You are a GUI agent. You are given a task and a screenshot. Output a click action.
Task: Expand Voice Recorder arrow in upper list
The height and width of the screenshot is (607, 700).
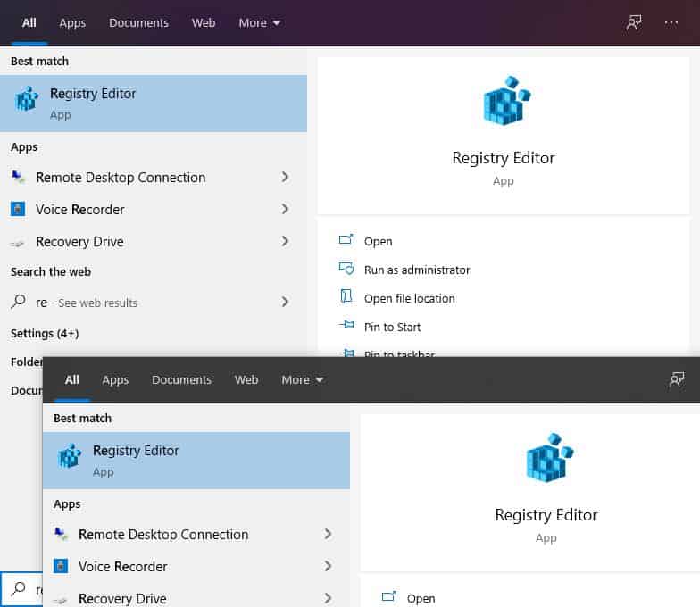tap(285, 209)
